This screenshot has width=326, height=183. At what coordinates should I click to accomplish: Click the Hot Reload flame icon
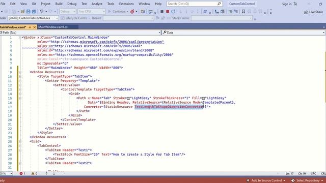click(x=132, y=12)
